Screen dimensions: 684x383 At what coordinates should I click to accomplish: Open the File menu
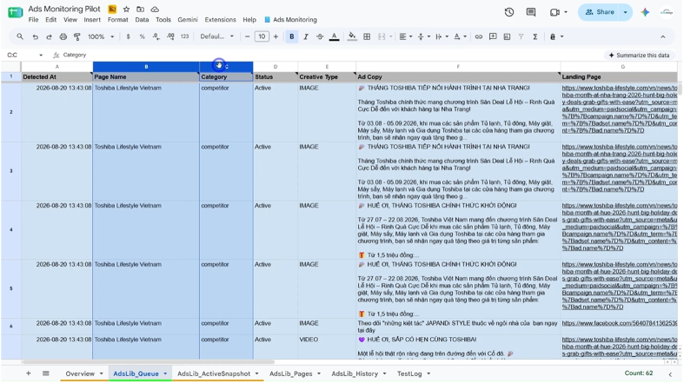click(33, 20)
